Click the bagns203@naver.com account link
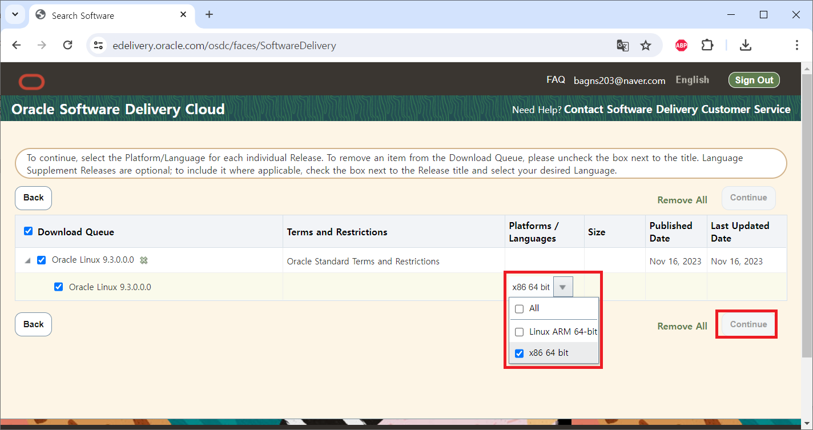 point(619,81)
